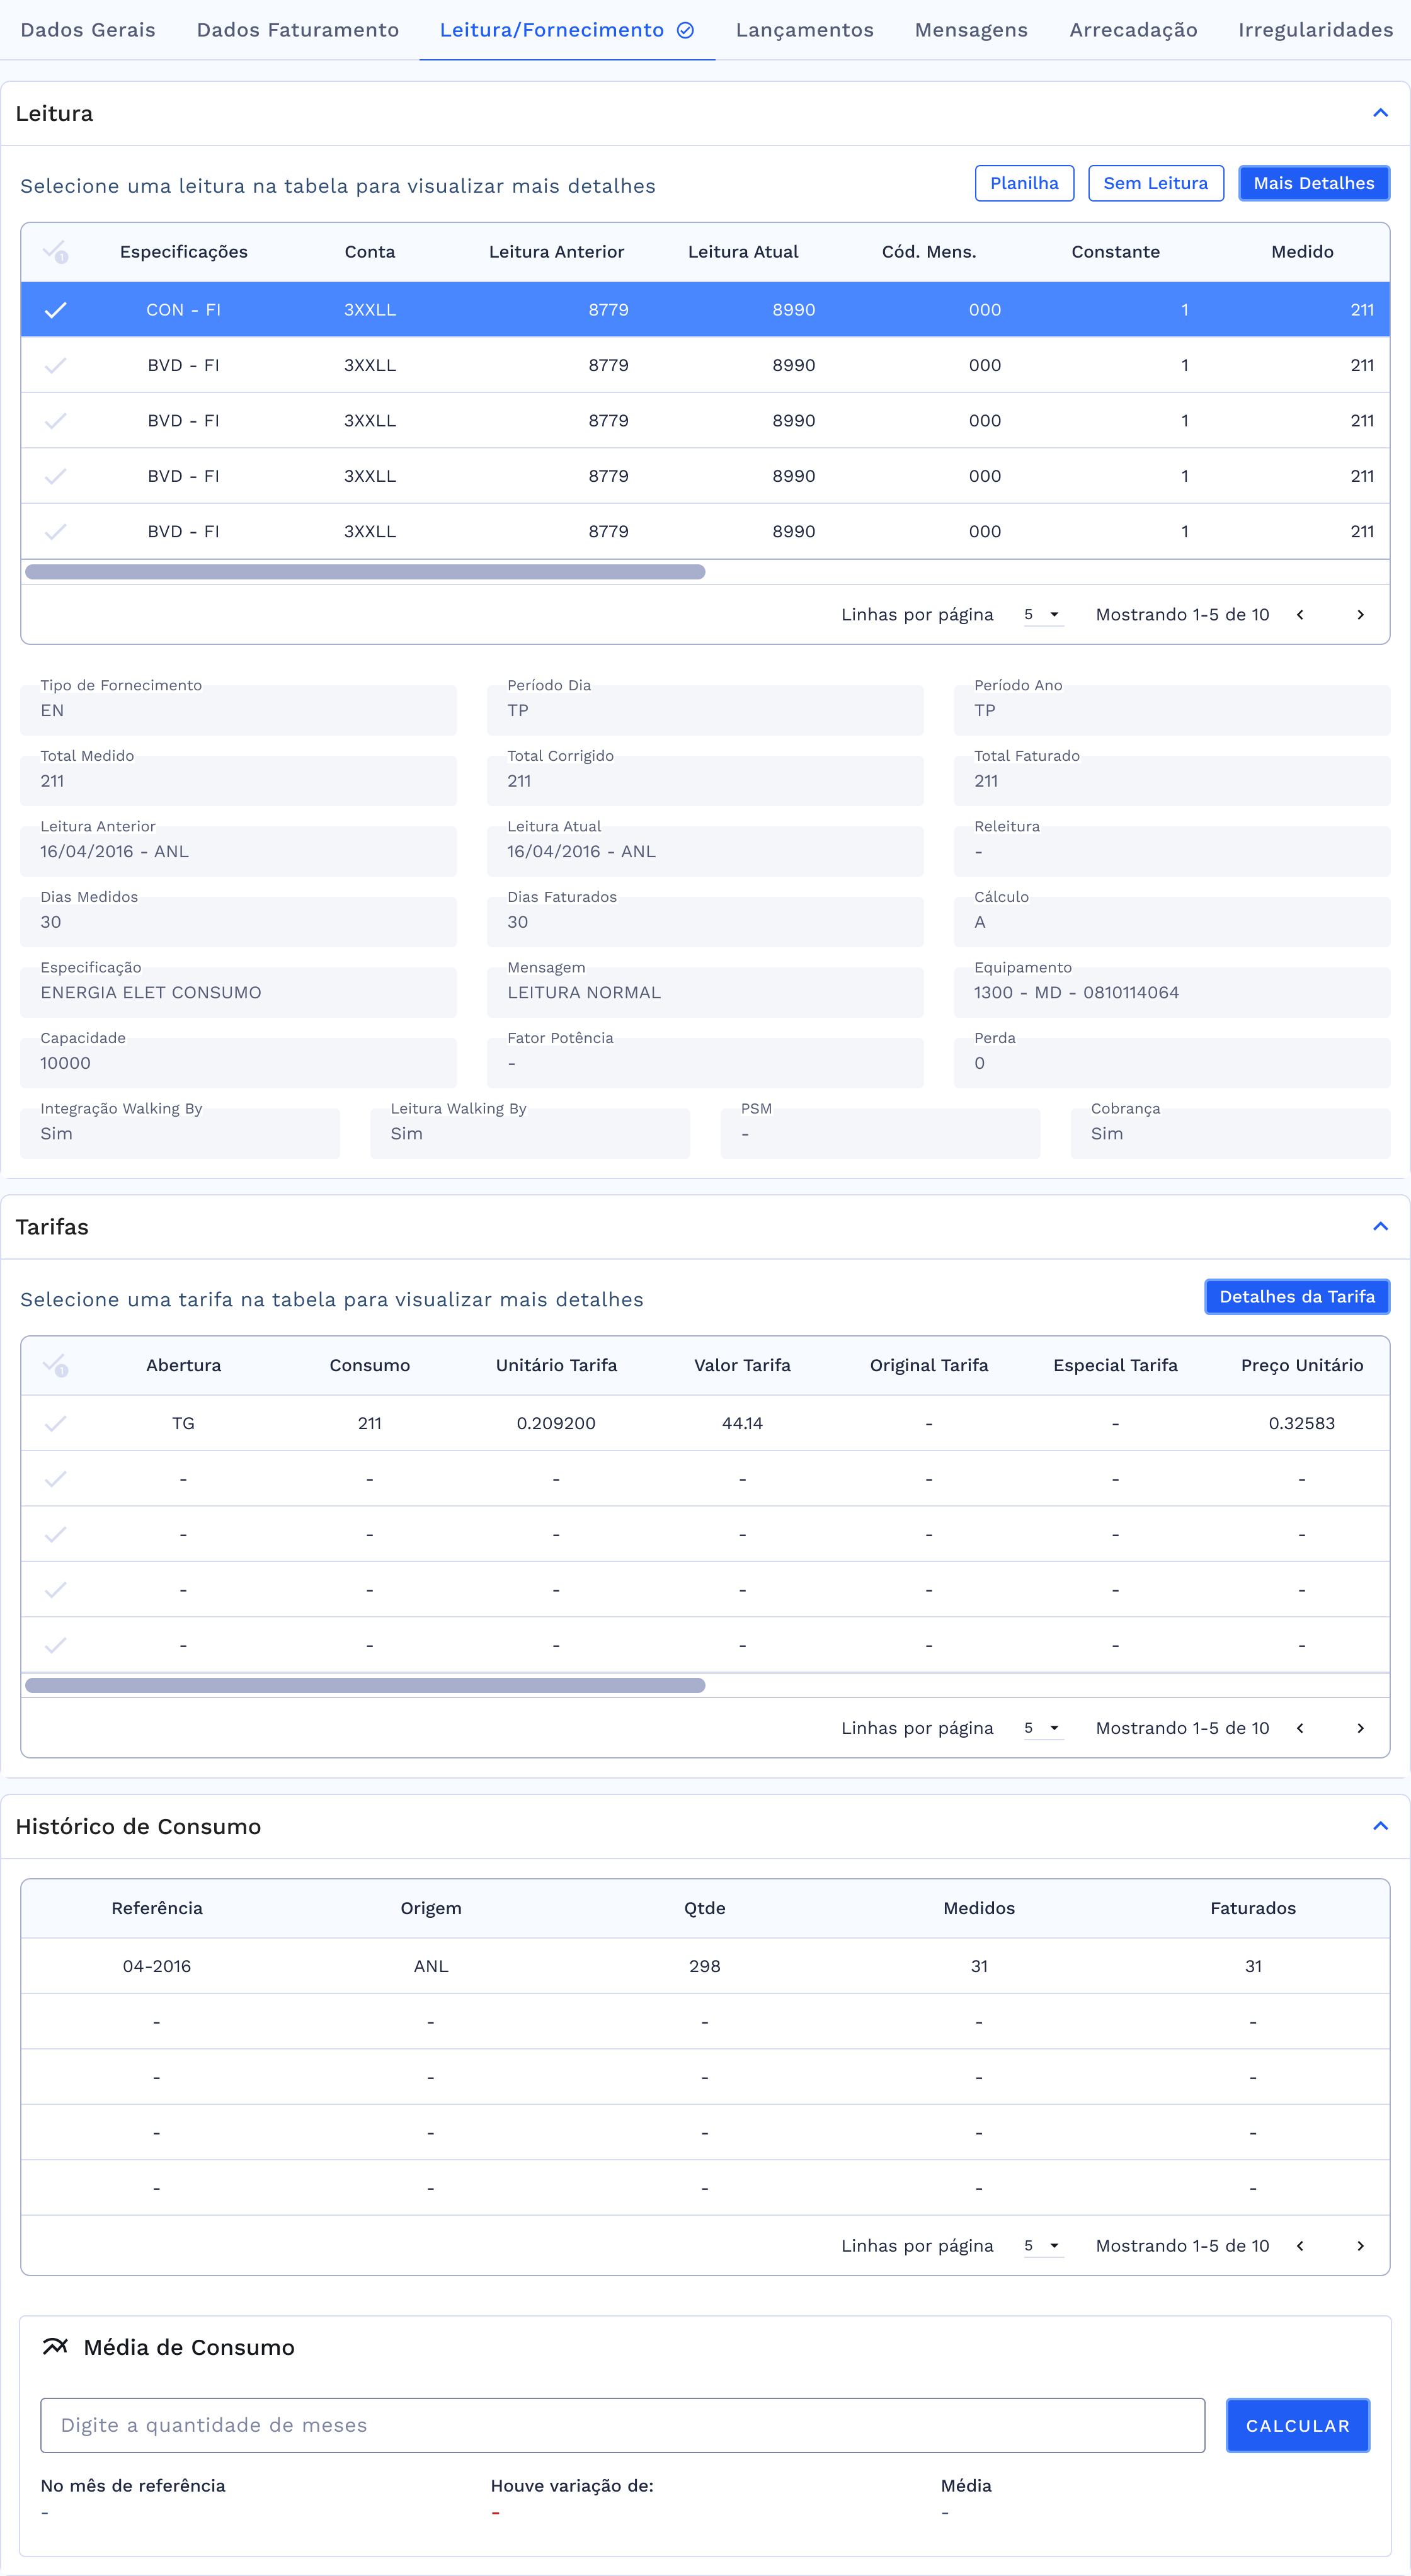Open rows-per-page dropdown in Leitura table
The height and width of the screenshot is (2576, 1411).
(1042, 615)
